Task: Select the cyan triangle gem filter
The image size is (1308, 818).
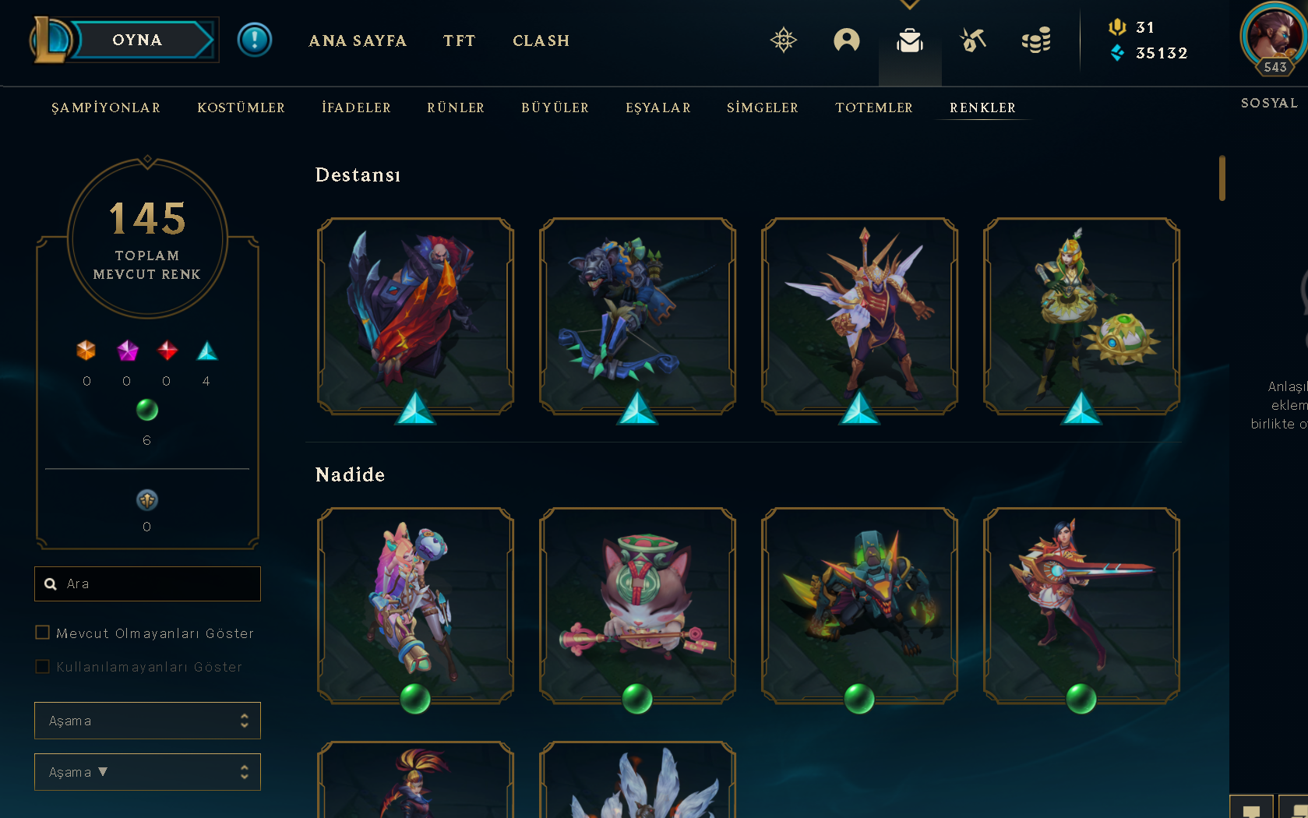Action: (206, 351)
